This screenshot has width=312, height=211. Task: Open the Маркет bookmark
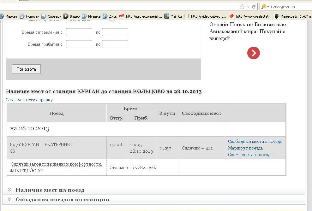tap(9, 16)
